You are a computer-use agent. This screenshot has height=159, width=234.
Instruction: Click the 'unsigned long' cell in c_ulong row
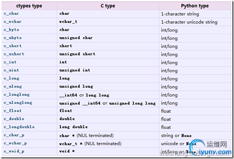pyautogui.click(x=76, y=86)
